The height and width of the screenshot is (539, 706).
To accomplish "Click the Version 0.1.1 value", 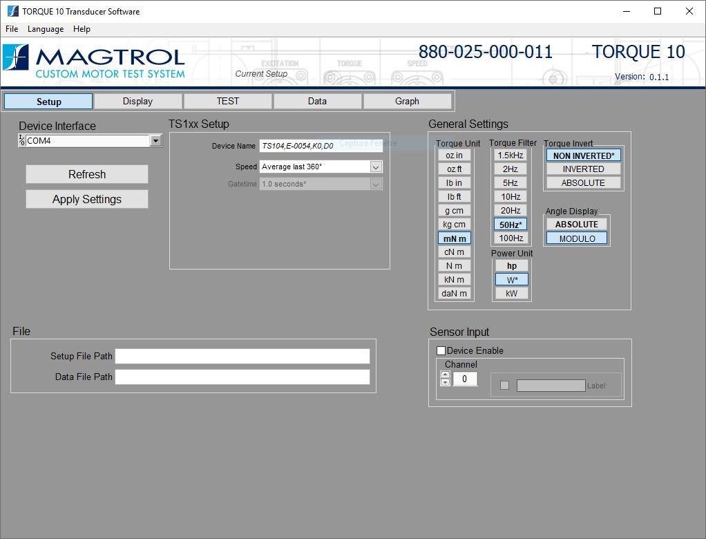I will click(x=659, y=77).
